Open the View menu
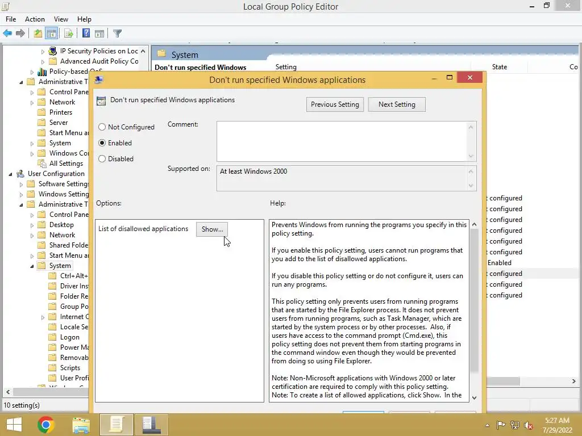 point(61,19)
